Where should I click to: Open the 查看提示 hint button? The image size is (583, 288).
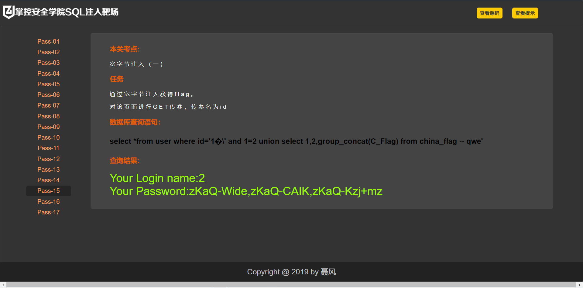(525, 13)
